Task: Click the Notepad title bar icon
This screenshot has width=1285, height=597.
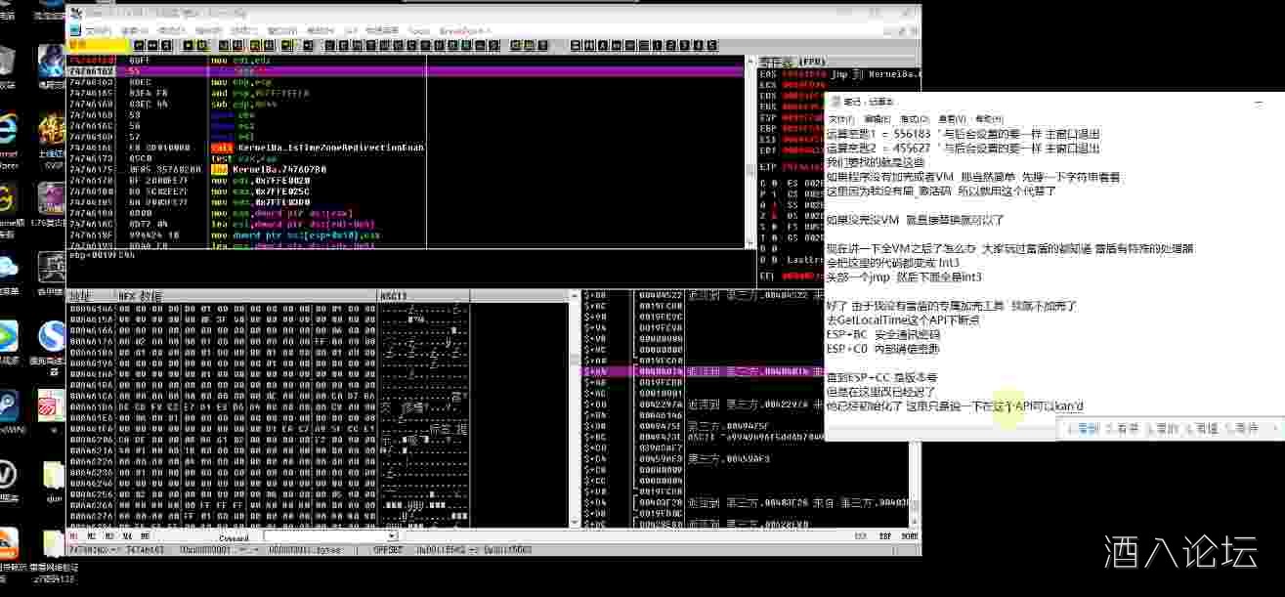Action: tap(834, 102)
